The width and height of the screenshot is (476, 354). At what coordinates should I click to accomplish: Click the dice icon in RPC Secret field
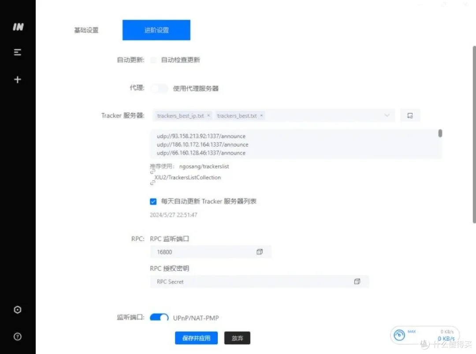coord(357,282)
